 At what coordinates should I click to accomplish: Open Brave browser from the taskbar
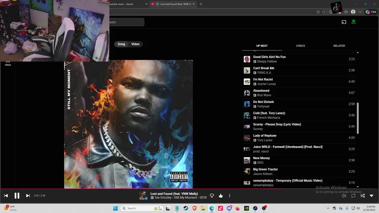click(194, 208)
